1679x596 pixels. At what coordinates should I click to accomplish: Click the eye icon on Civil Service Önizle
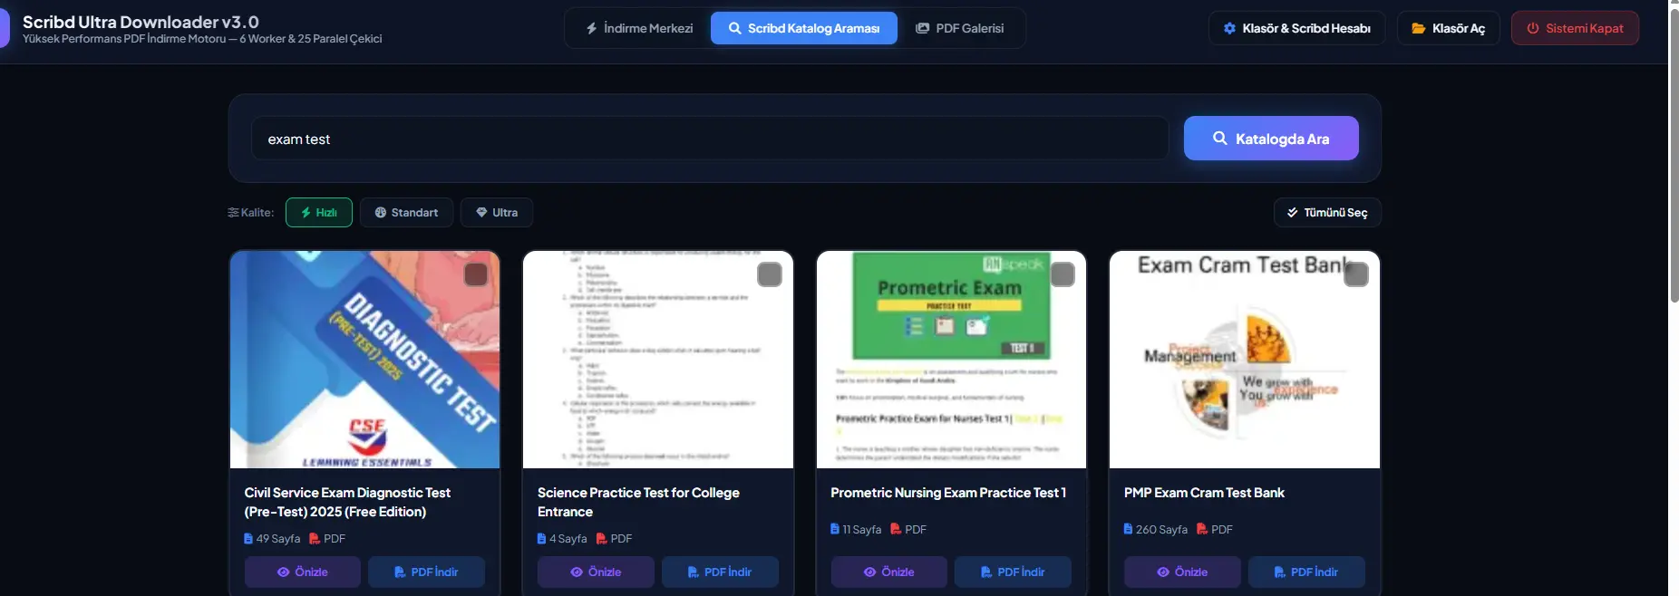pos(283,572)
